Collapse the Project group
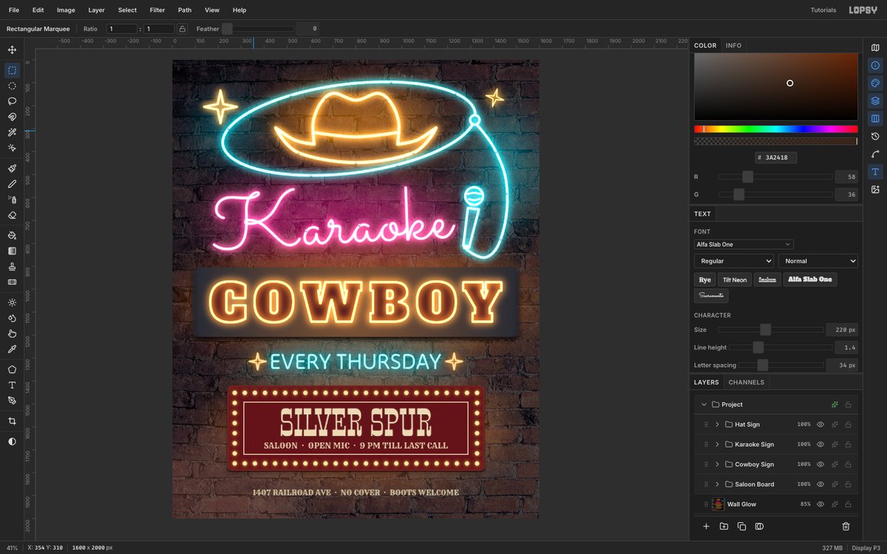 pyautogui.click(x=704, y=405)
